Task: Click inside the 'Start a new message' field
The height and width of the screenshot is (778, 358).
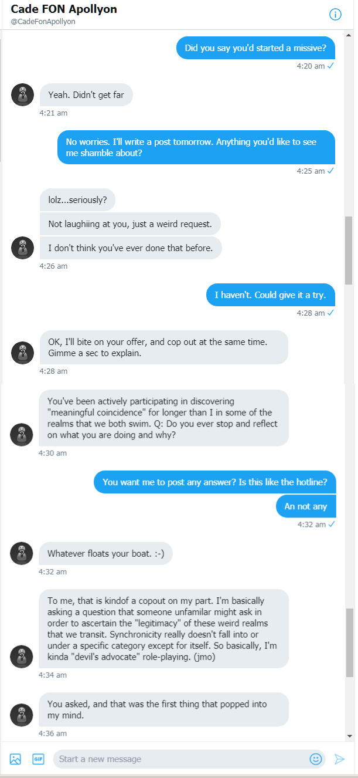Action: (176, 759)
